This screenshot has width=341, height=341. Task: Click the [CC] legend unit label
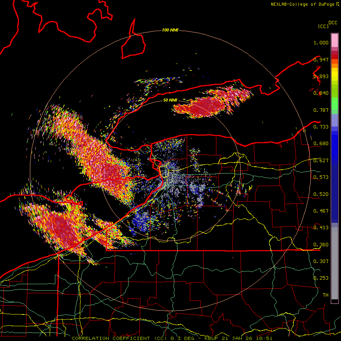tap(323, 26)
